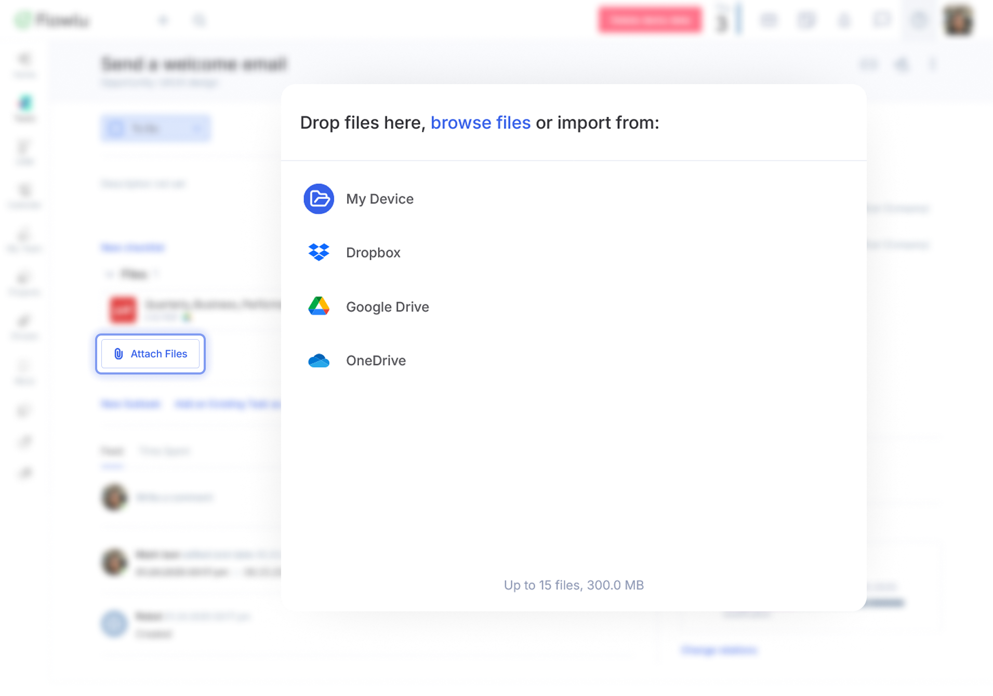Screen dimensions: 993x696
Task: Click the OneDrive cloud icon
Action: [x=319, y=360]
